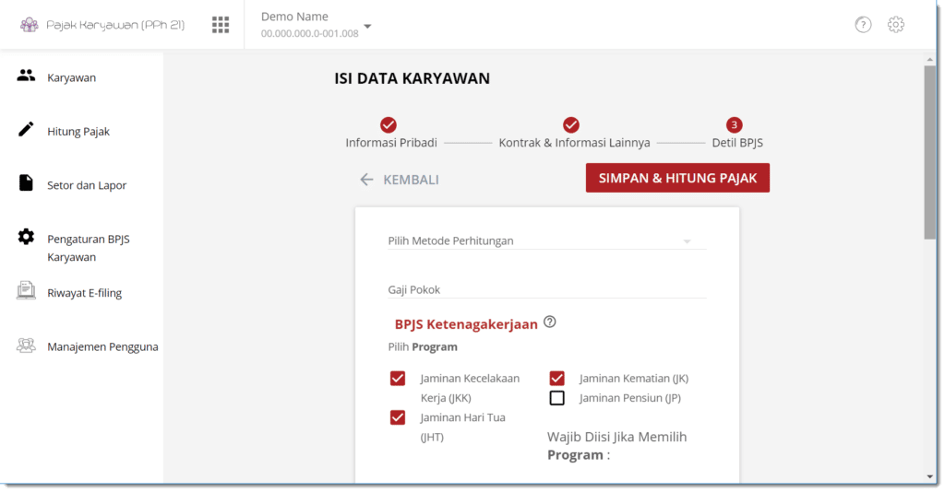The image size is (945, 492).
Task: Click the Pilih Program text
Action: tap(423, 347)
